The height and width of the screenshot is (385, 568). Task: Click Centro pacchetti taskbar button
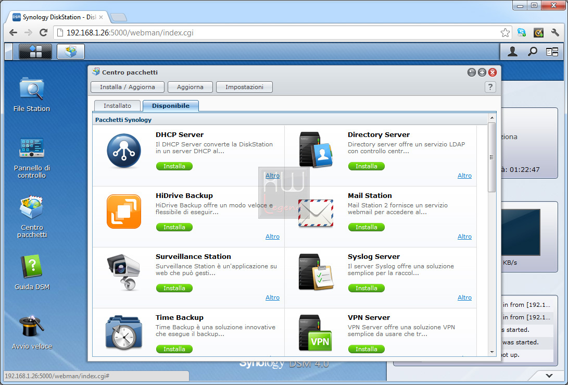click(x=71, y=52)
